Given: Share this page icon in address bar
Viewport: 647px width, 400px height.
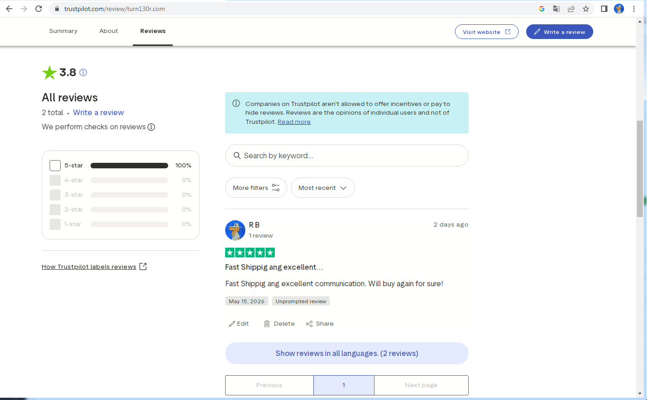Looking at the screenshot, I should point(571,9).
